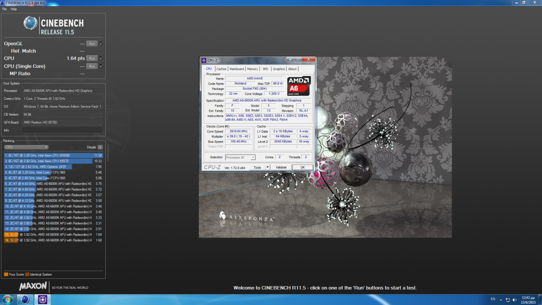Screen dimensions: 542x305
Task: Click the Package Socket FM2 value
Action: [255, 89]
